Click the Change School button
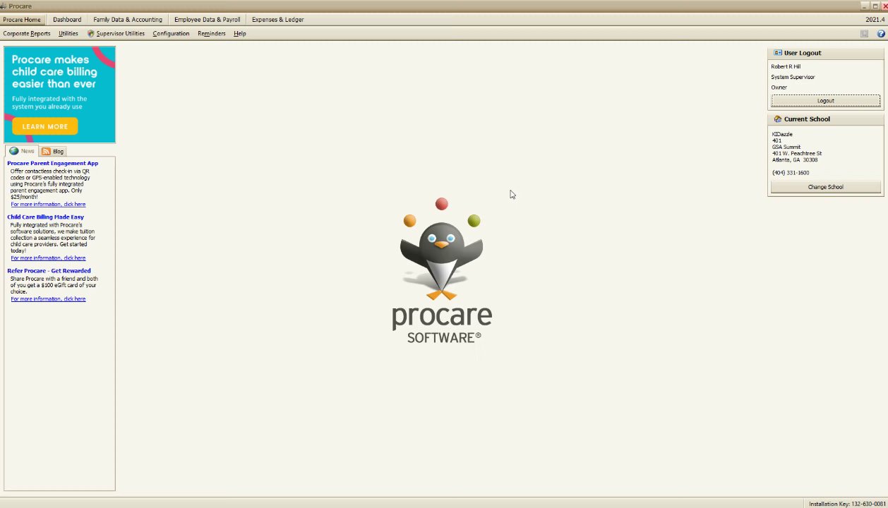The width and height of the screenshot is (888, 508). [826, 187]
